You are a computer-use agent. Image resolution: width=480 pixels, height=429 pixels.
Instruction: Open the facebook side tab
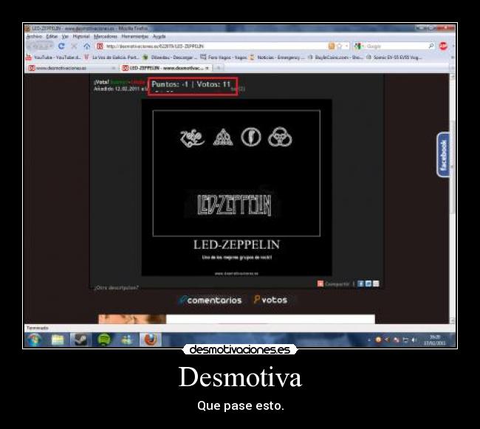pyautogui.click(x=443, y=154)
